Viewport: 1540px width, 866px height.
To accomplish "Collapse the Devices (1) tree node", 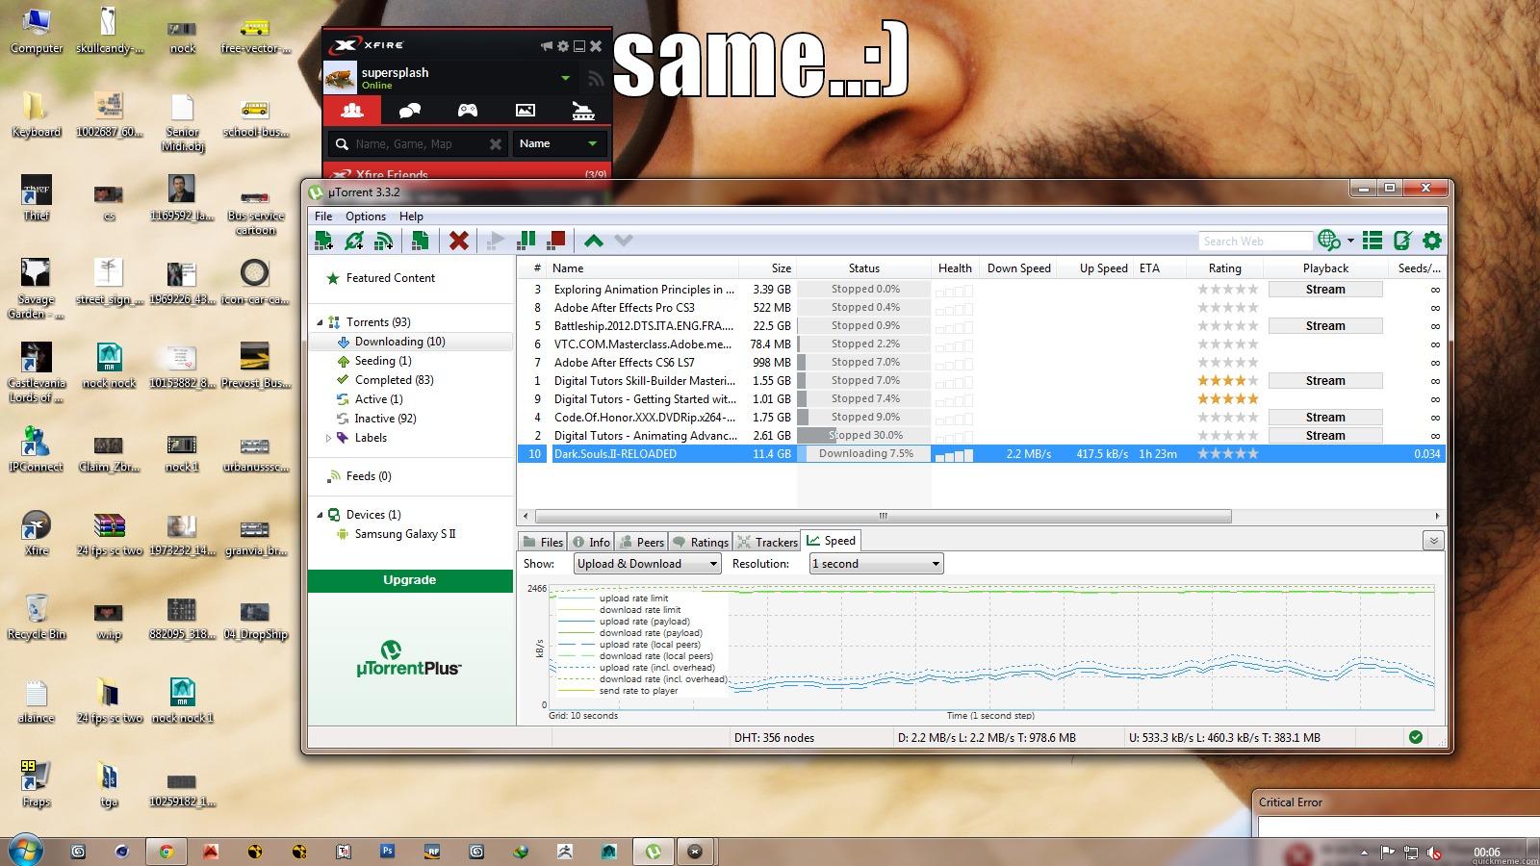I will (x=321, y=515).
